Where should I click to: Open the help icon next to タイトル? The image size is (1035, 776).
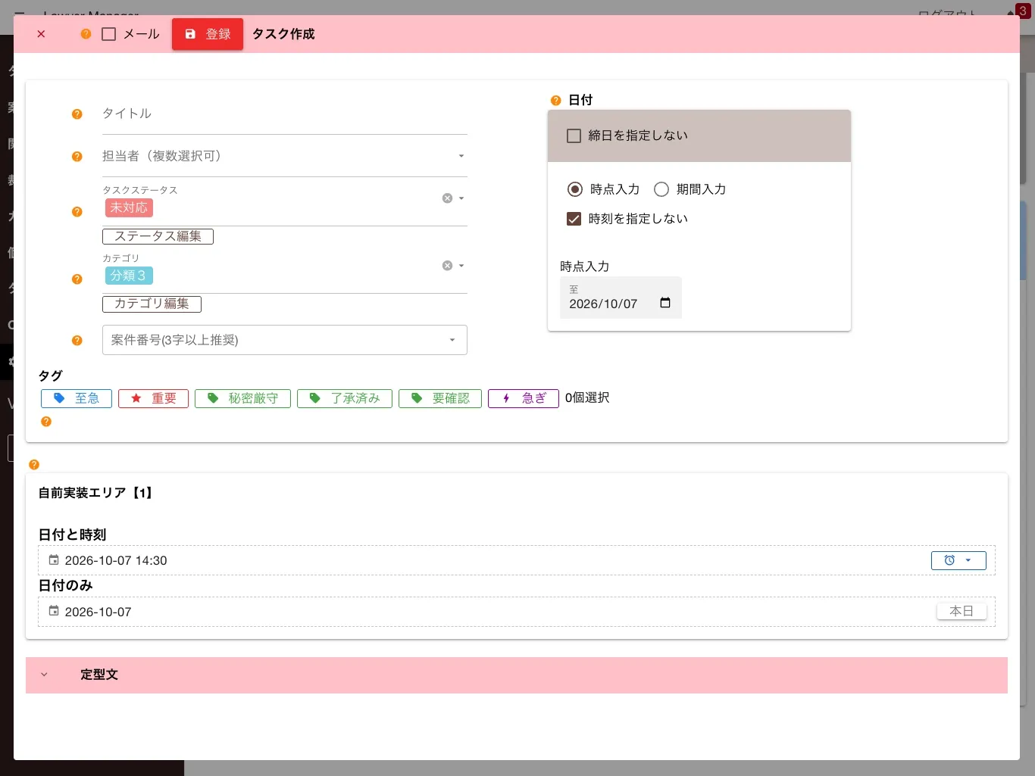click(77, 114)
